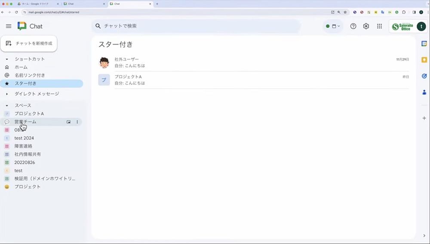
Task: View site information icon in address bar
Action: [25, 12]
